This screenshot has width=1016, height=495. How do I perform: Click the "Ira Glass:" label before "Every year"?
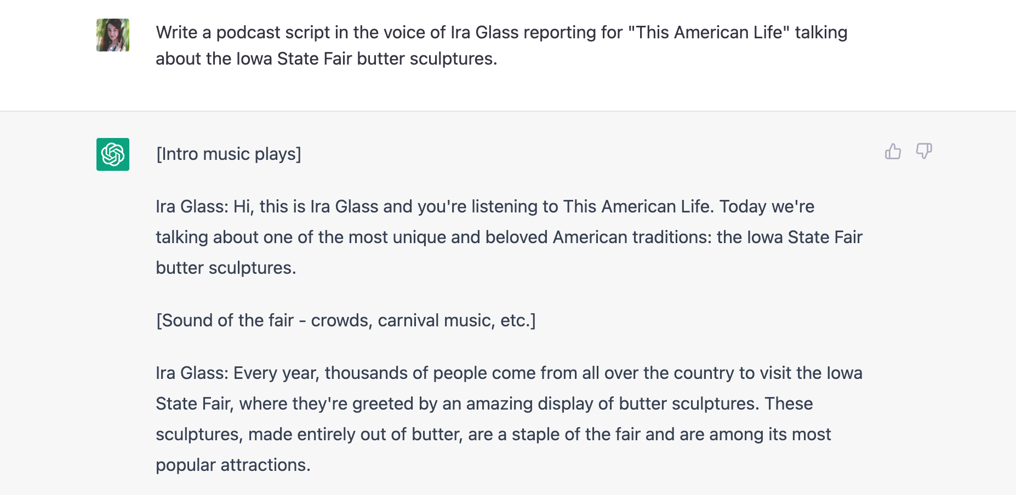pos(192,373)
